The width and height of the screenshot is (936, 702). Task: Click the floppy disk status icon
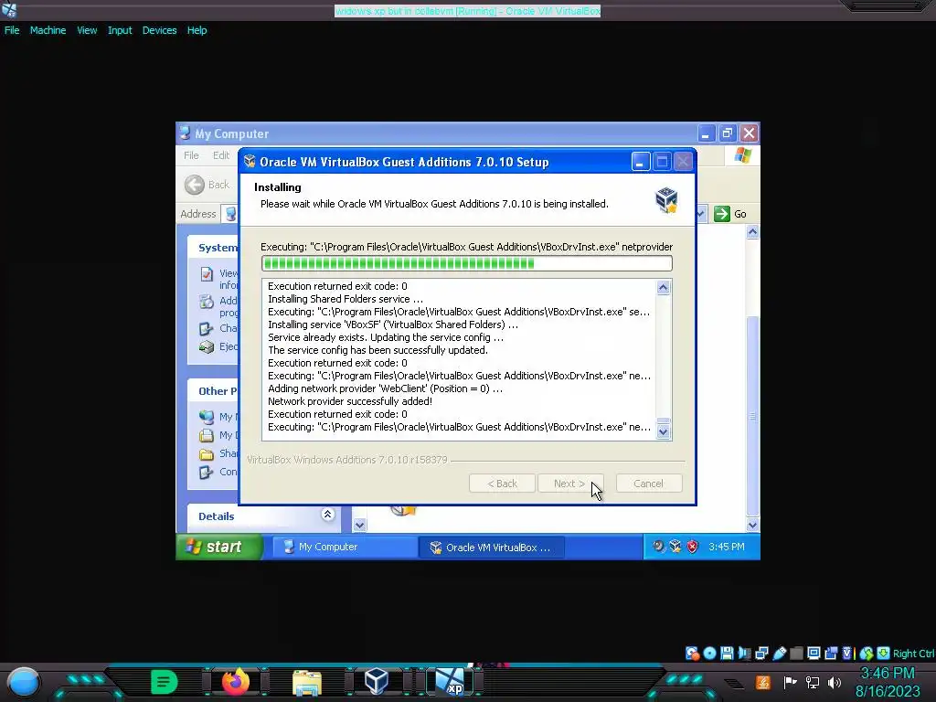pyautogui.click(x=727, y=653)
